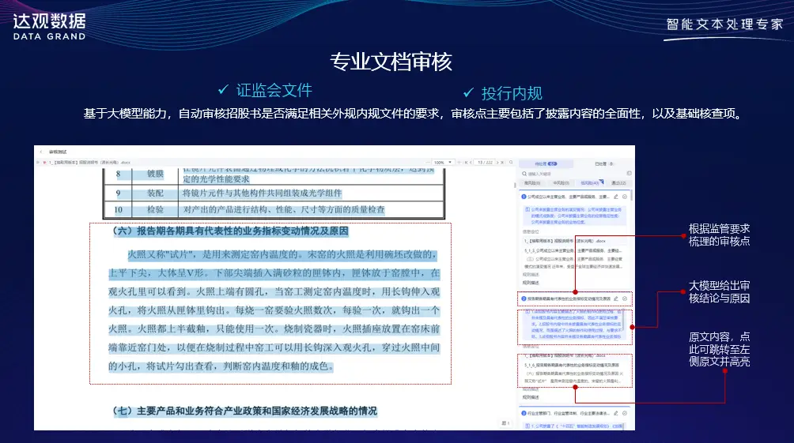
Task: Click the back arrow beside 审核测试
Action: coord(40,151)
